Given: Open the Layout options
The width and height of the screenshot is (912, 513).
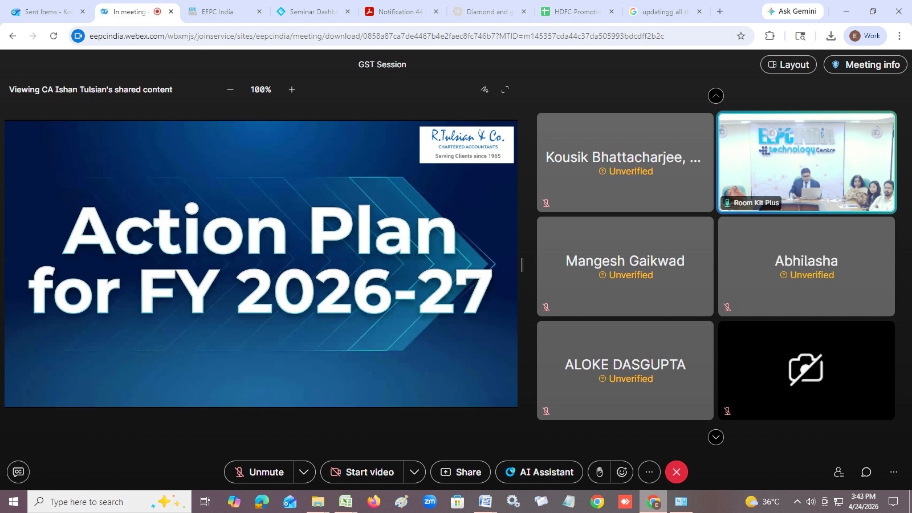Looking at the screenshot, I should coord(788,64).
